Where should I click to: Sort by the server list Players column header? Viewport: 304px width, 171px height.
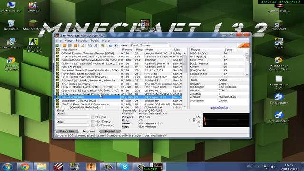(127, 50)
